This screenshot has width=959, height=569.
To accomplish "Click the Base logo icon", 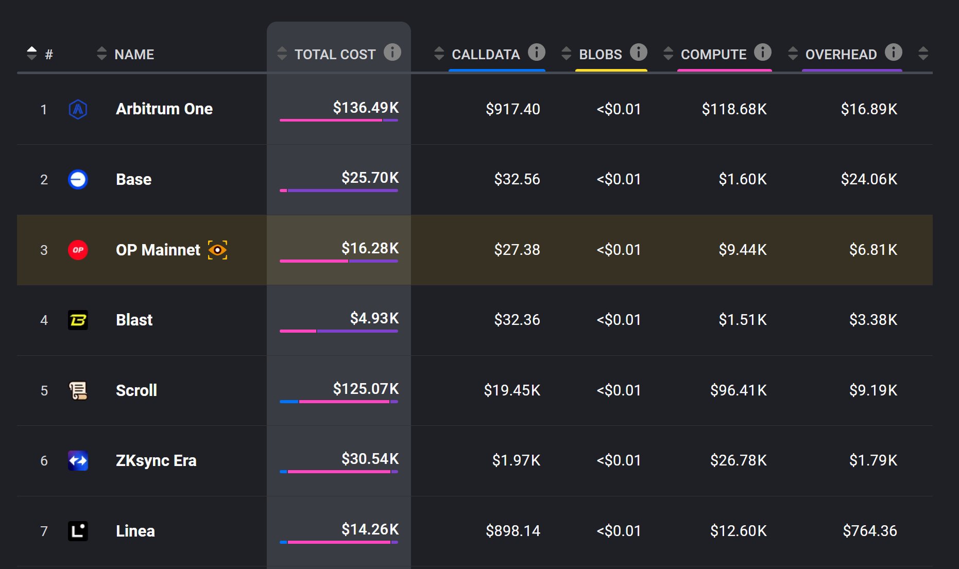I will coord(78,179).
